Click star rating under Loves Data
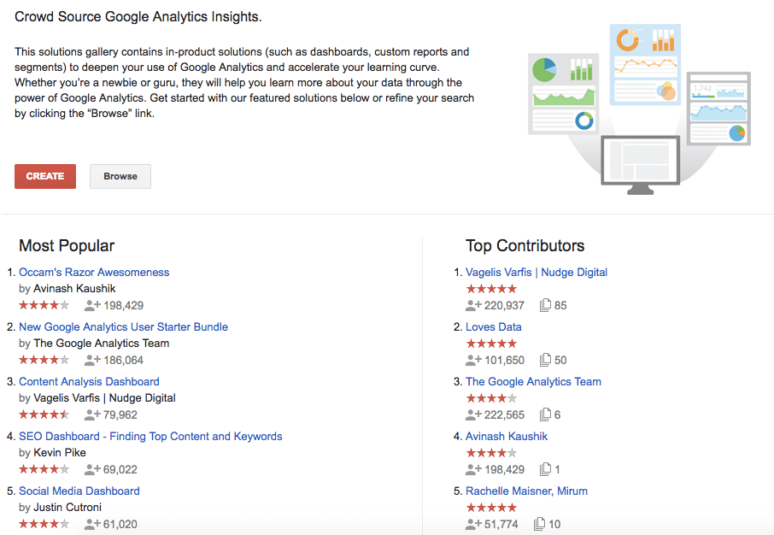The image size is (774, 535). [491, 344]
